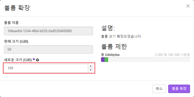194x97 pixels.
Task: Click the help question mark icon
Action: (38, 60)
